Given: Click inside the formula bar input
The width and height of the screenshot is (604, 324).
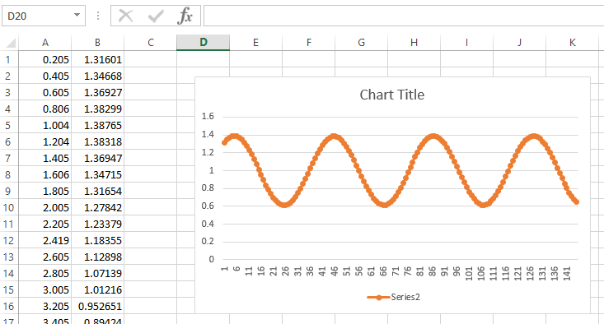Looking at the screenshot, I should pos(404,16).
